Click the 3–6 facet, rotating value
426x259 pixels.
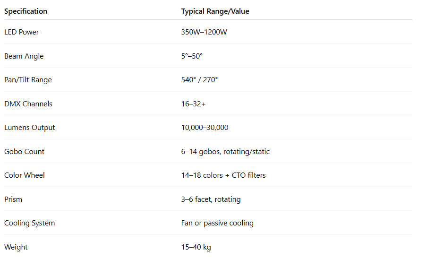point(211,199)
